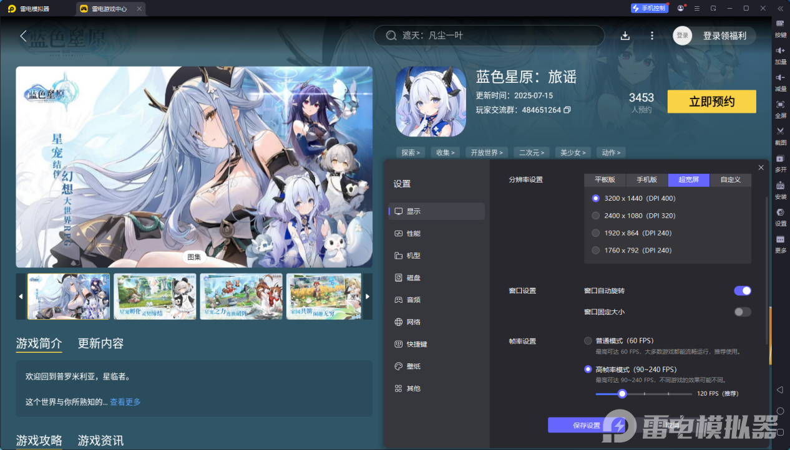The image size is (790, 450).
Task: Show next screenshot thumbnails
Action: click(368, 296)
